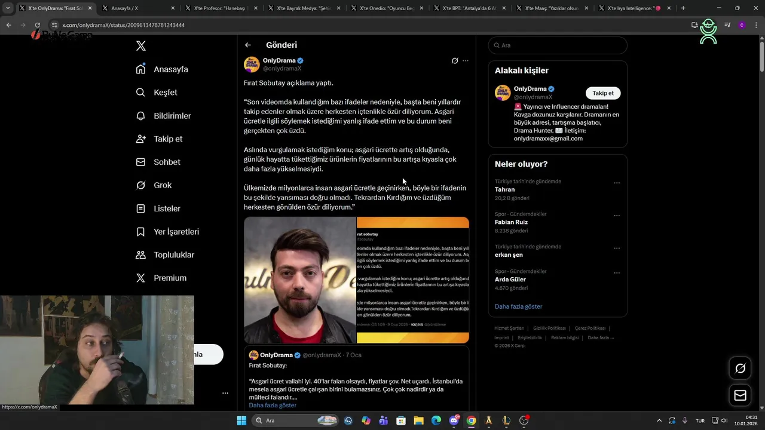
Task: Open new browser tab with plus
Action: [x=683, y=8]
